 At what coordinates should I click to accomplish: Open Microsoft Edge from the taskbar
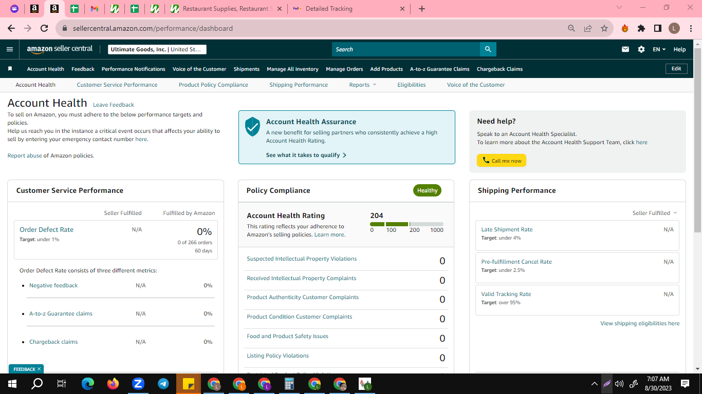pos(88,383)
